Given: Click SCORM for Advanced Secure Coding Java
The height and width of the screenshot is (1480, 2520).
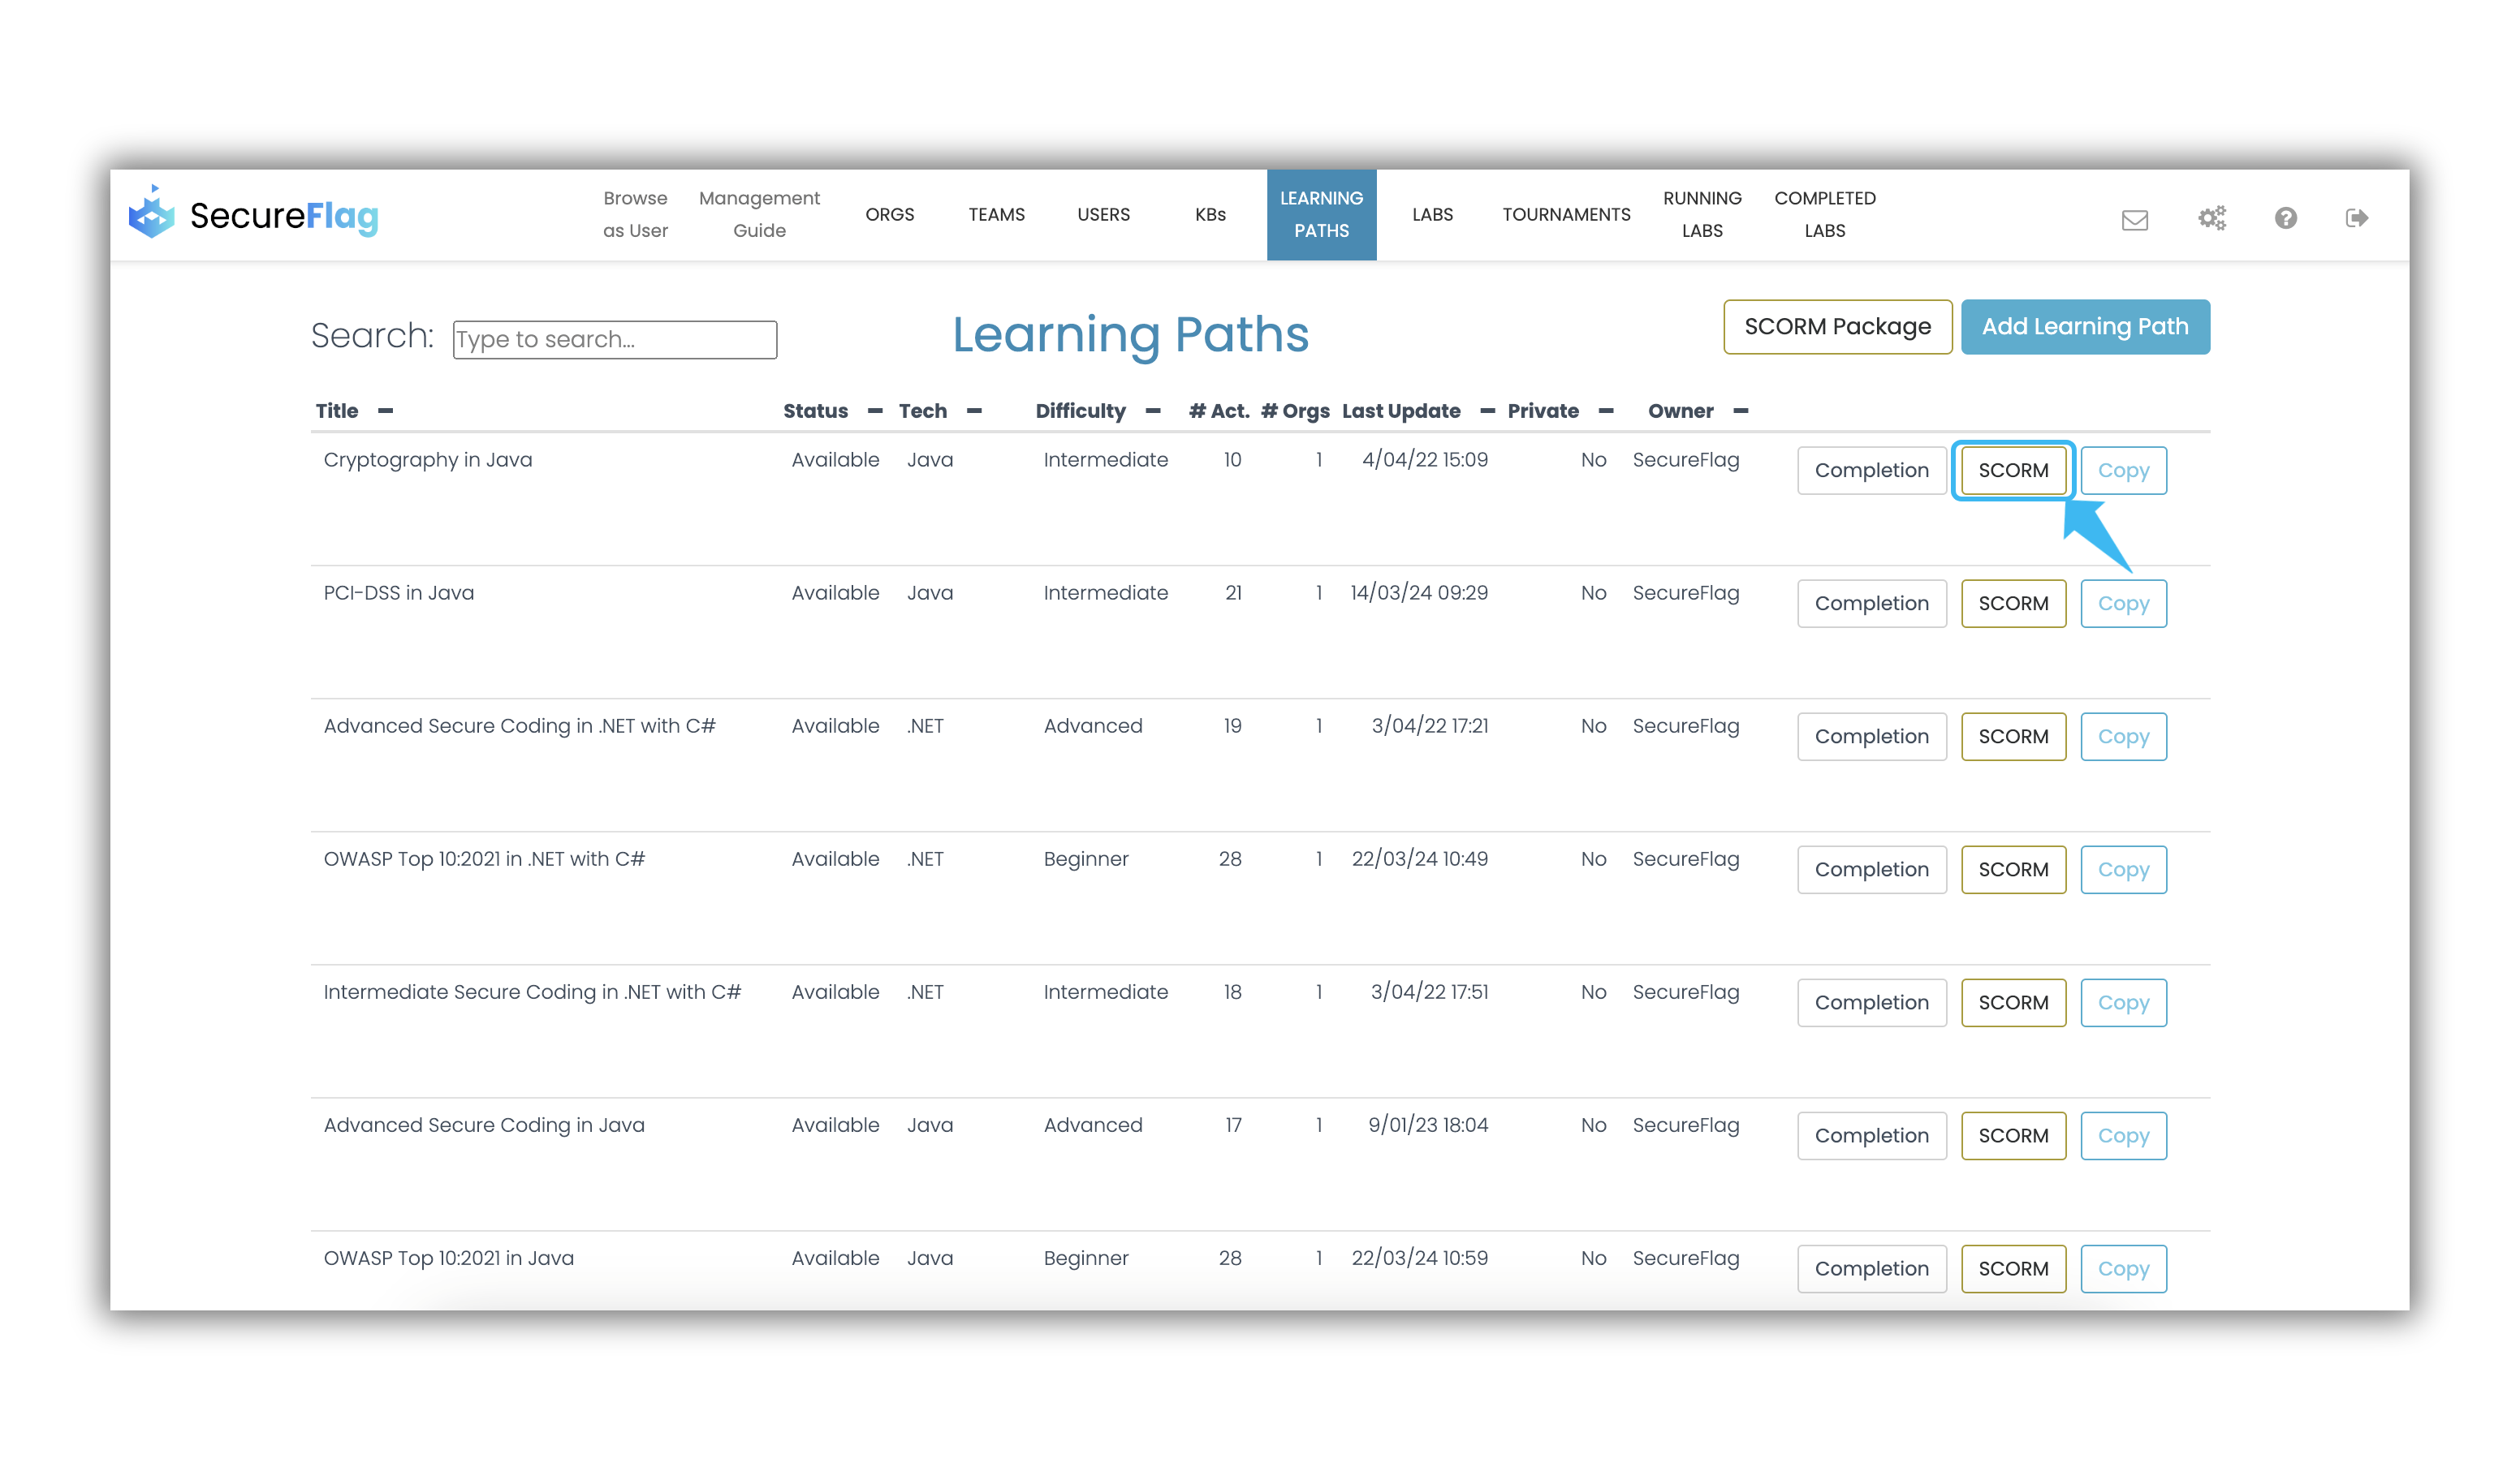Looking at the screenshot, I should [x=2013, y=1135].
